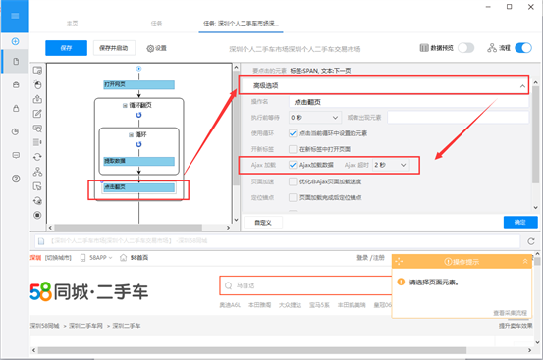Image resolution: width=543 pixels, height=360 pixels.
Task: Click the Customize (自定义) button
Action: (263, 223)
